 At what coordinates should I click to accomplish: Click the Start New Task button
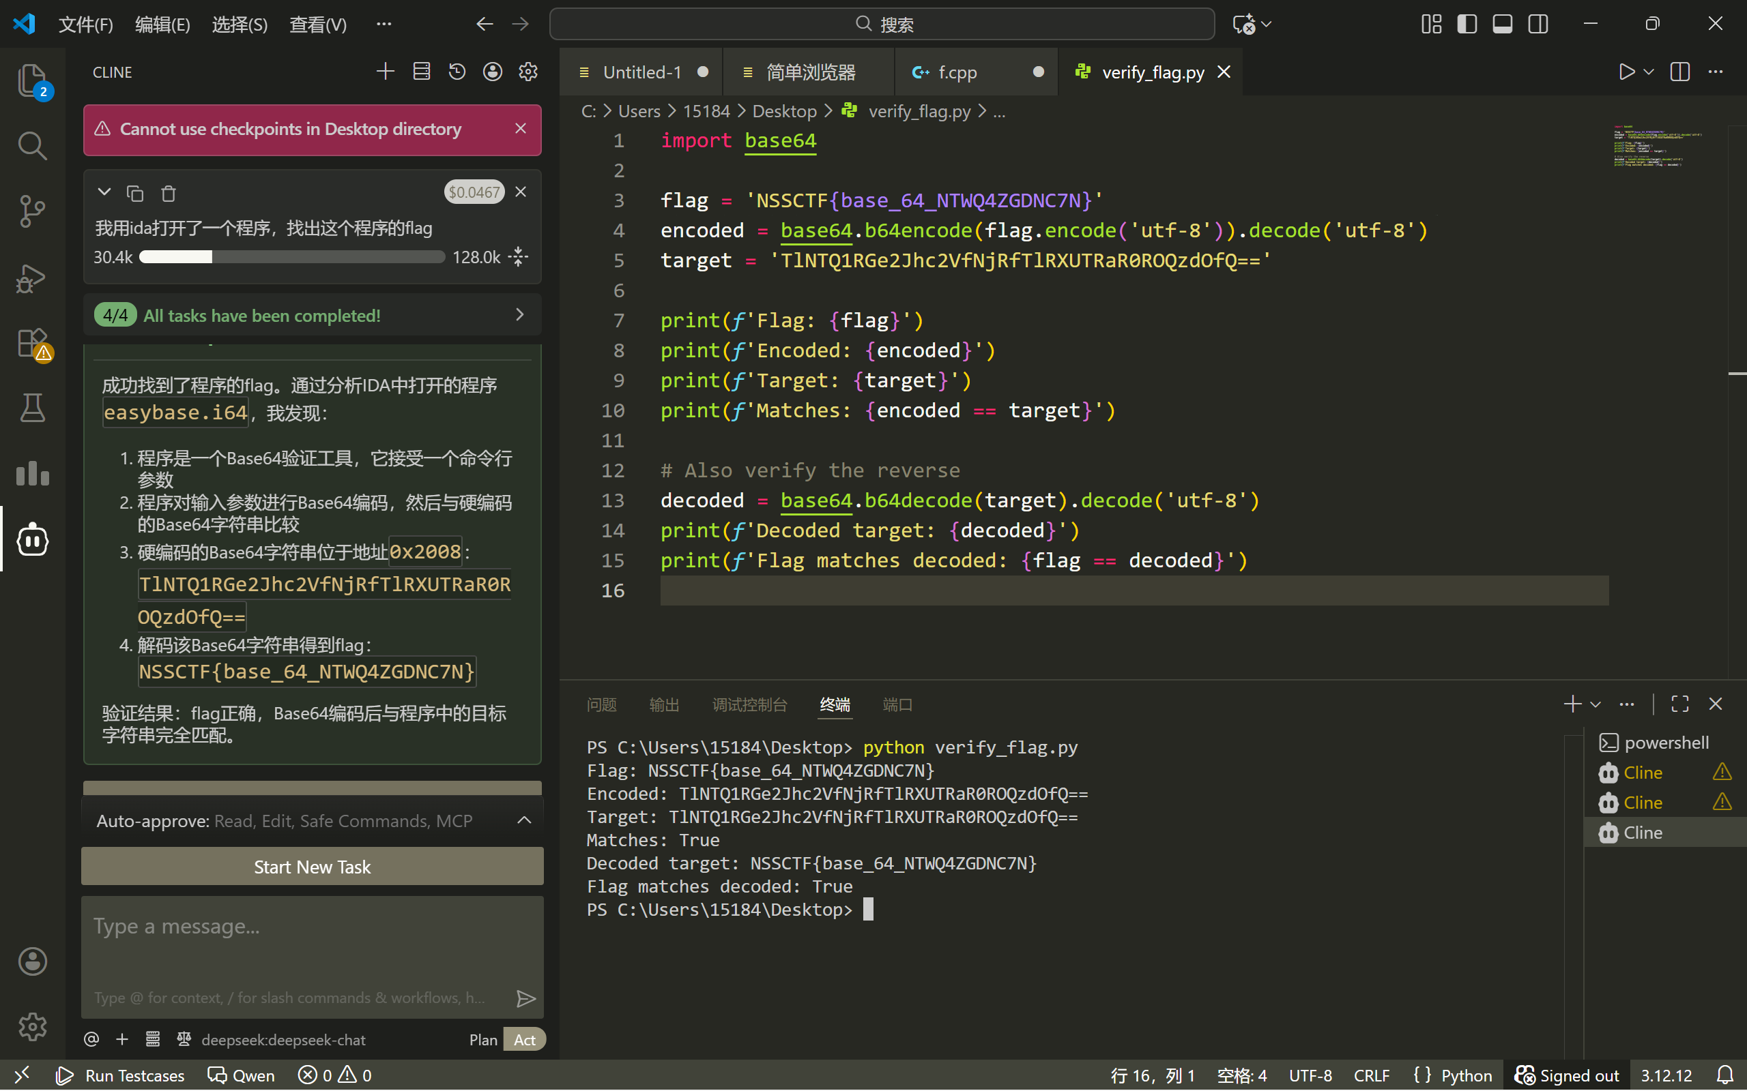click(x=312, y=867)
